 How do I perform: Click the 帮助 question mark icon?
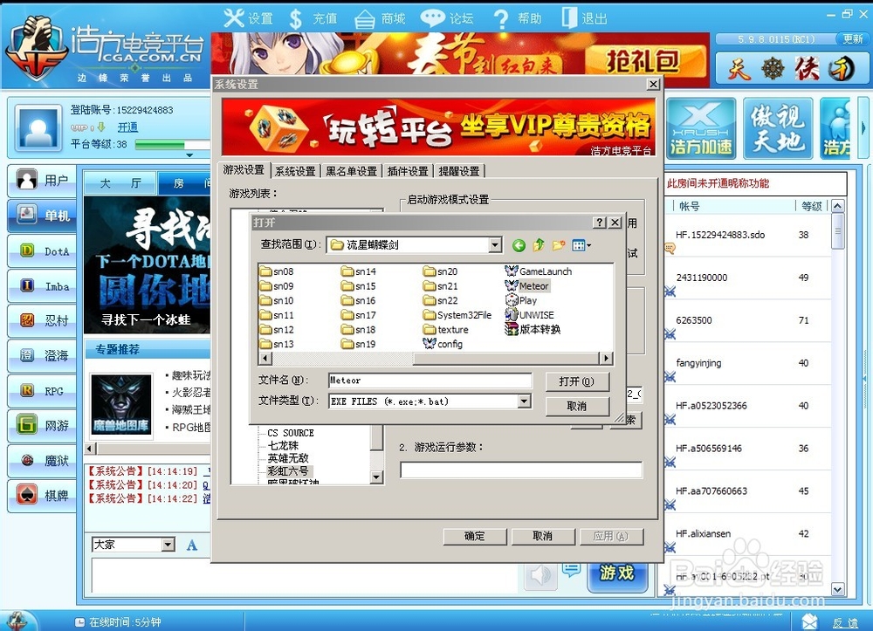tap(500, 19)
